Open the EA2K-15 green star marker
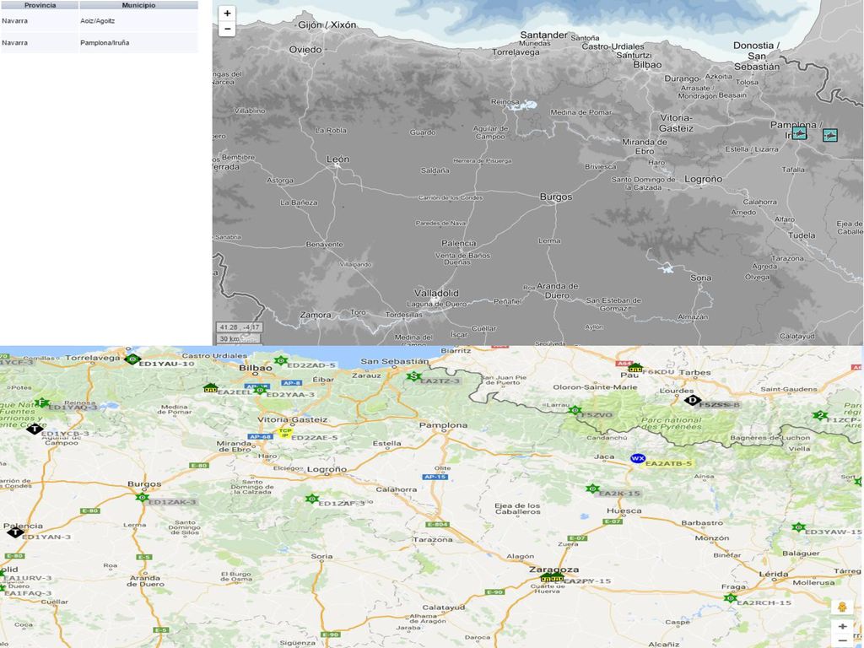 click(x=592, y=489)
